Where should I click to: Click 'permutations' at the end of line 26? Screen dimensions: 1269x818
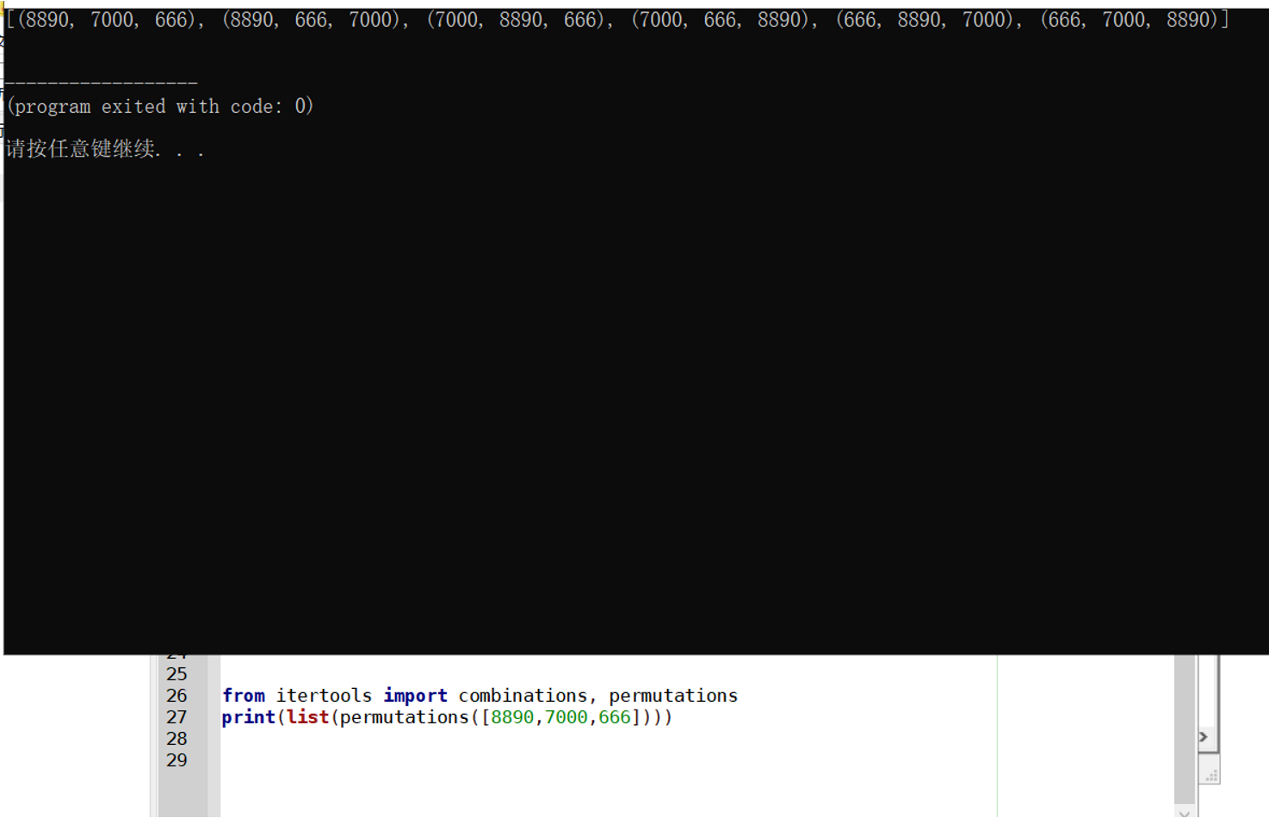673,696
